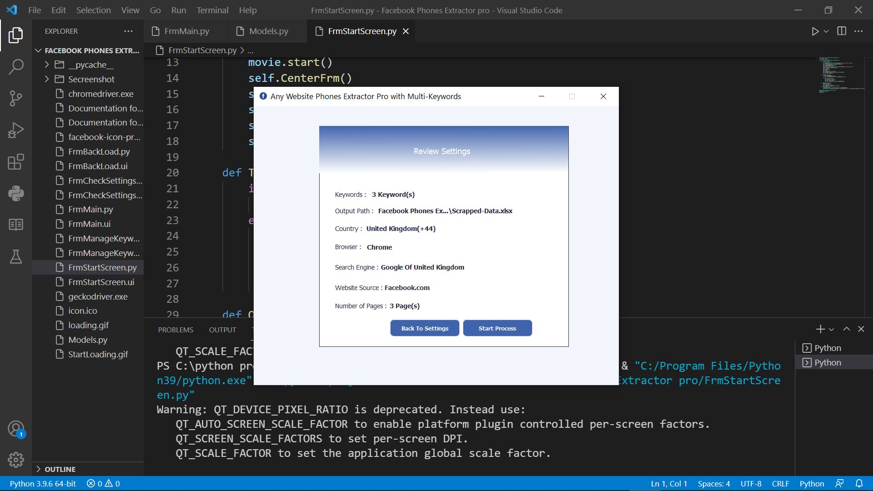Go to line via Ln 1, Col 1
This screenshot has height=491, width=873.
(669, 484)
